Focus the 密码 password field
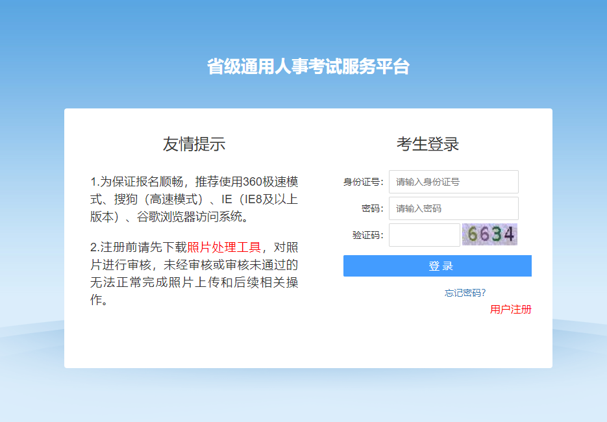Image resolution: width=607 pixels, height=422 pixels. (453, 208)
